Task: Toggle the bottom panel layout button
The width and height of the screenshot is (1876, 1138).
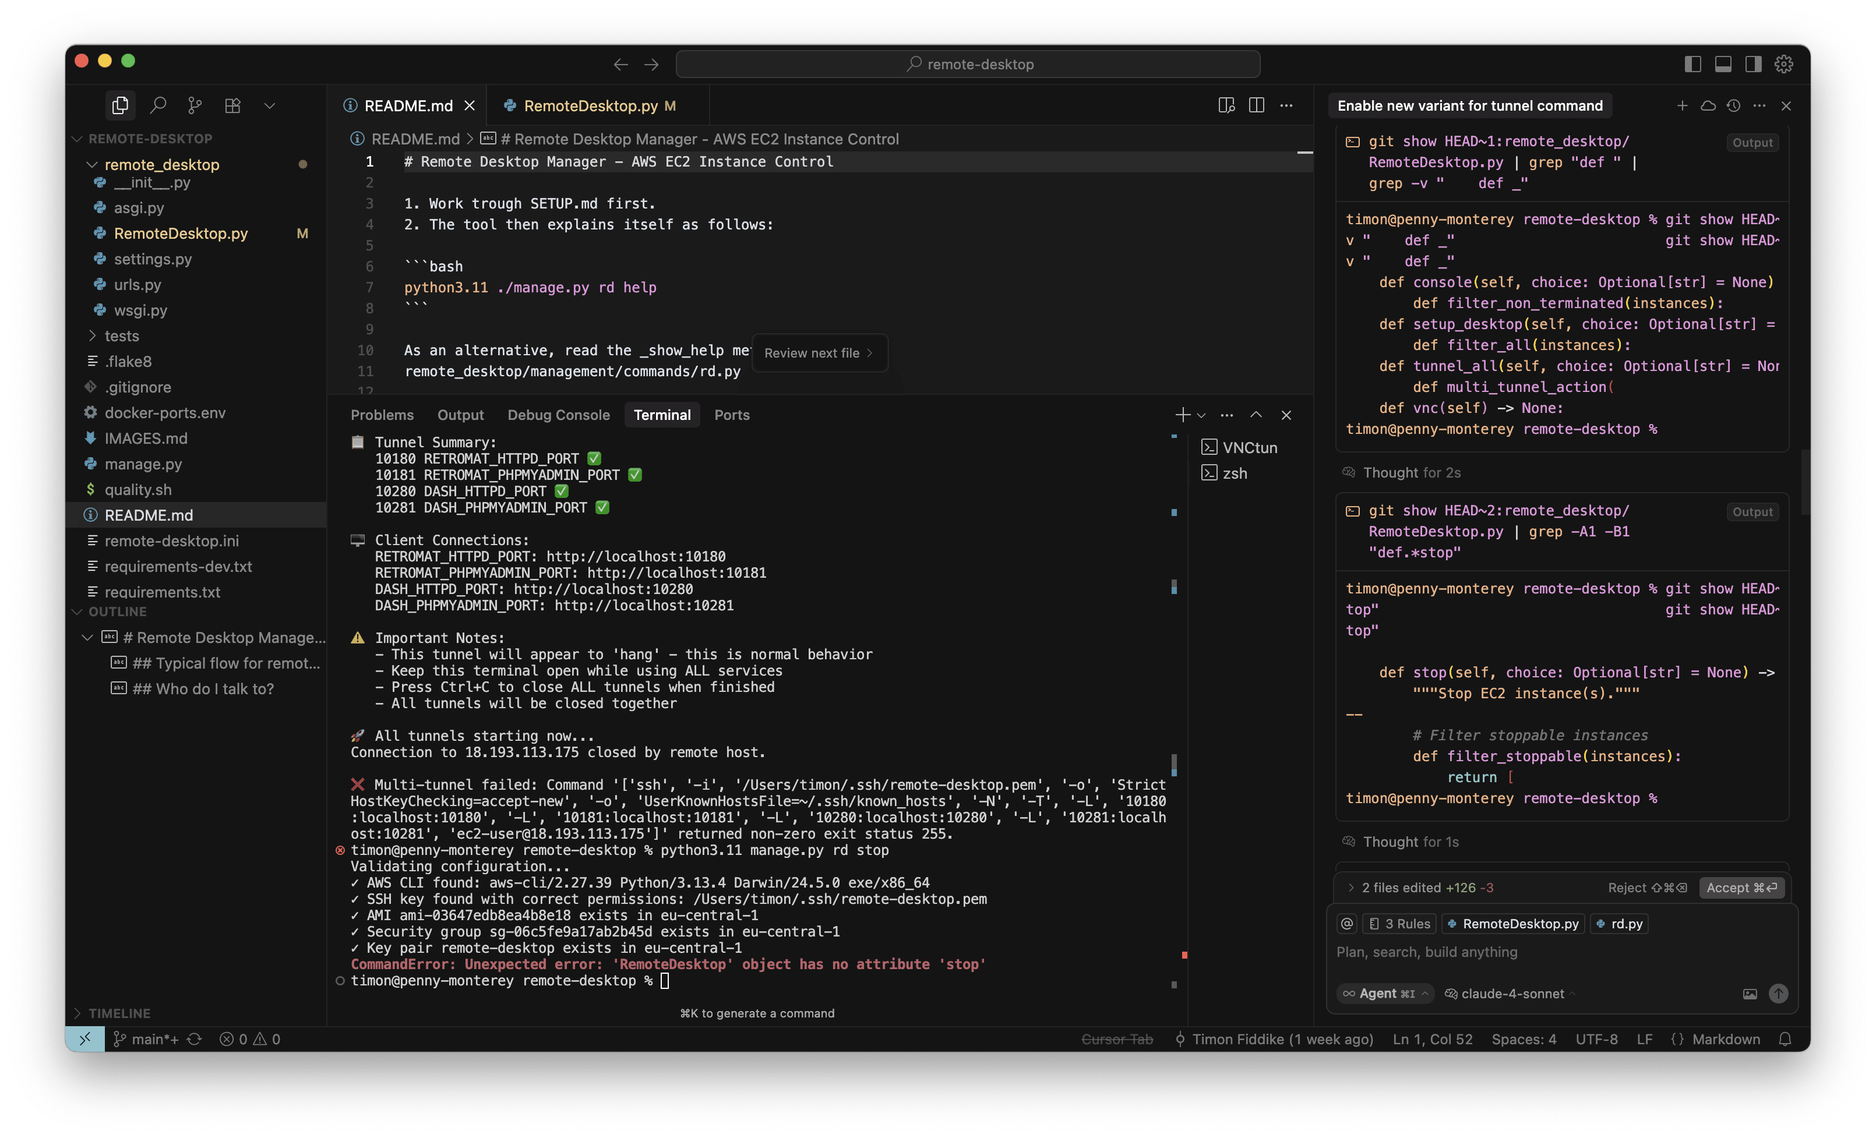Action: [1723, 64]
